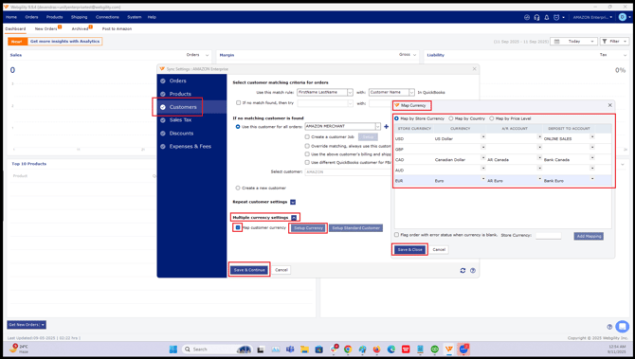Click the help question icon in Sync Settings
635x359 pixels.
tap(473, 270)
